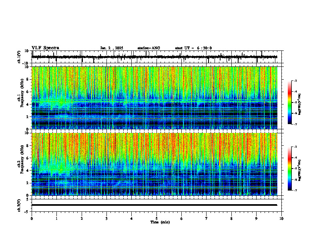Viewport: 317px width, 245px height.
Task: Click the ch.2 color scale log(PSD) unit label
Action: coord(300,171)
